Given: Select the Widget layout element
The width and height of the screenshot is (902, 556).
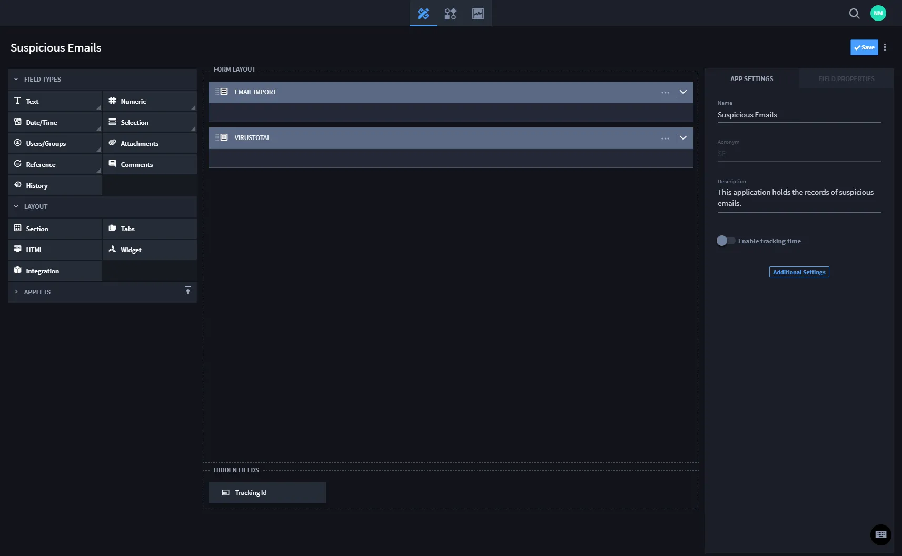Looking at the screenshot, I should [150, 250].
